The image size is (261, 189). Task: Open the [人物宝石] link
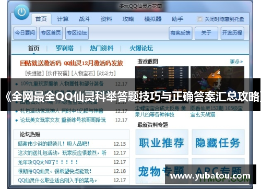pyautogui.click(x=83, y=73)
